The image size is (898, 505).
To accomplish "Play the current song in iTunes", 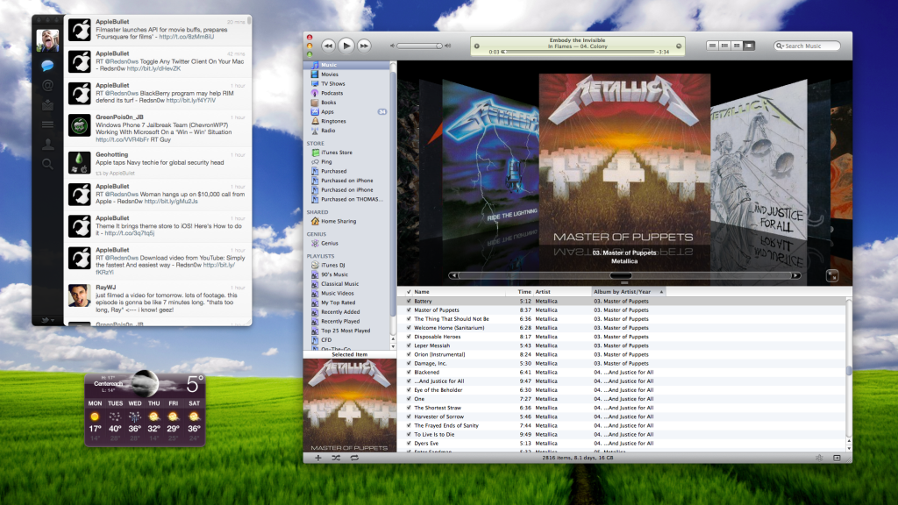I will 346,46.
